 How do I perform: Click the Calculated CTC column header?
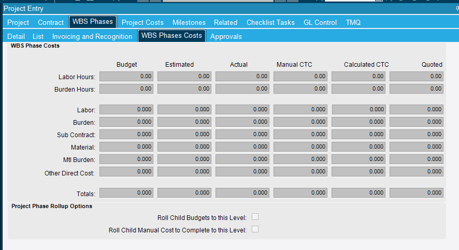point(366,65)
